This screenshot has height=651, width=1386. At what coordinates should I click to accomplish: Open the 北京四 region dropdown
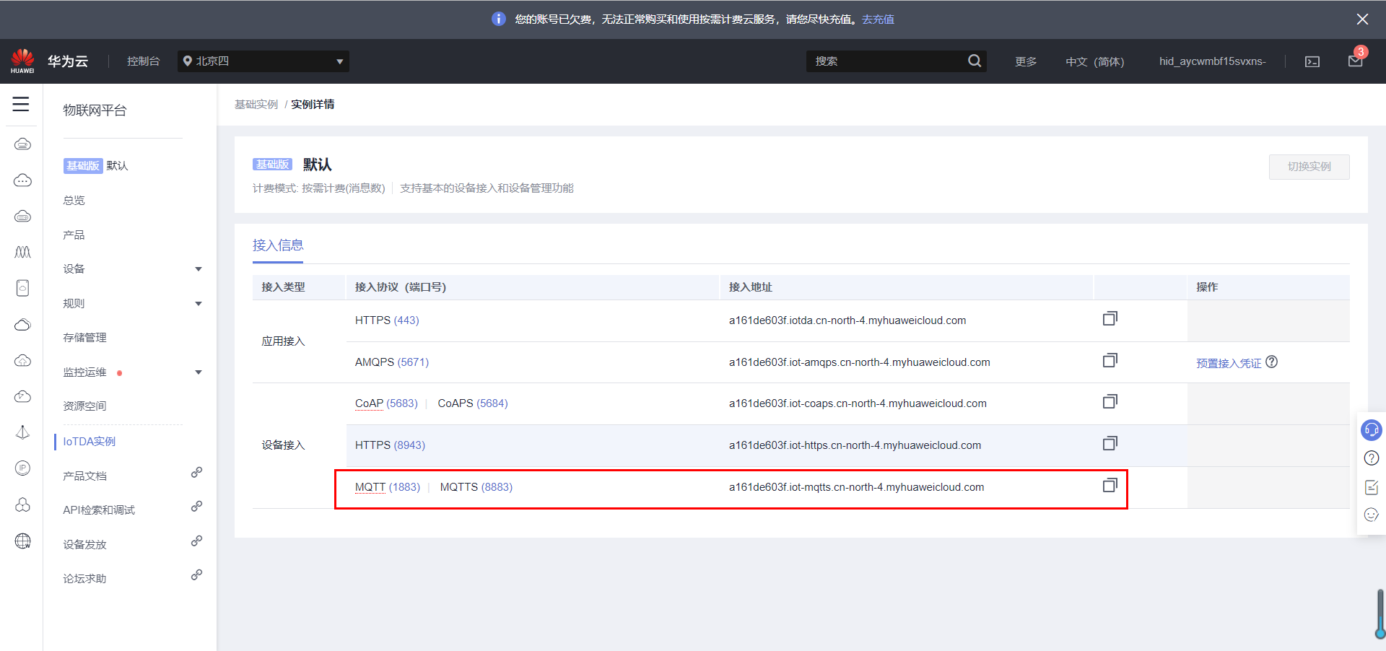click(x=263, y=61)
